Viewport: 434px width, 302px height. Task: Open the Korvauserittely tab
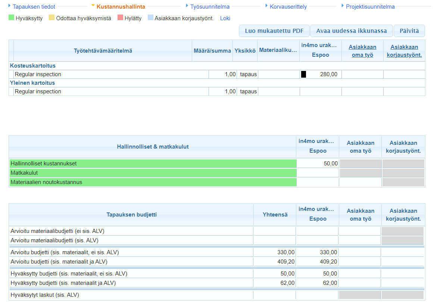point(288,7)
